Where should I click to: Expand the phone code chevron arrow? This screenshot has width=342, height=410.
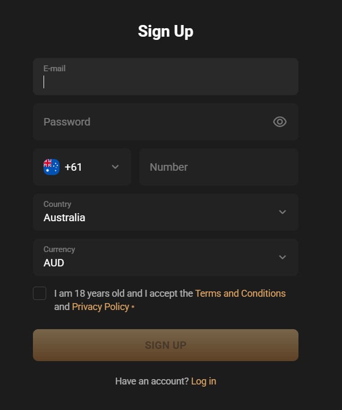[115, 167]
